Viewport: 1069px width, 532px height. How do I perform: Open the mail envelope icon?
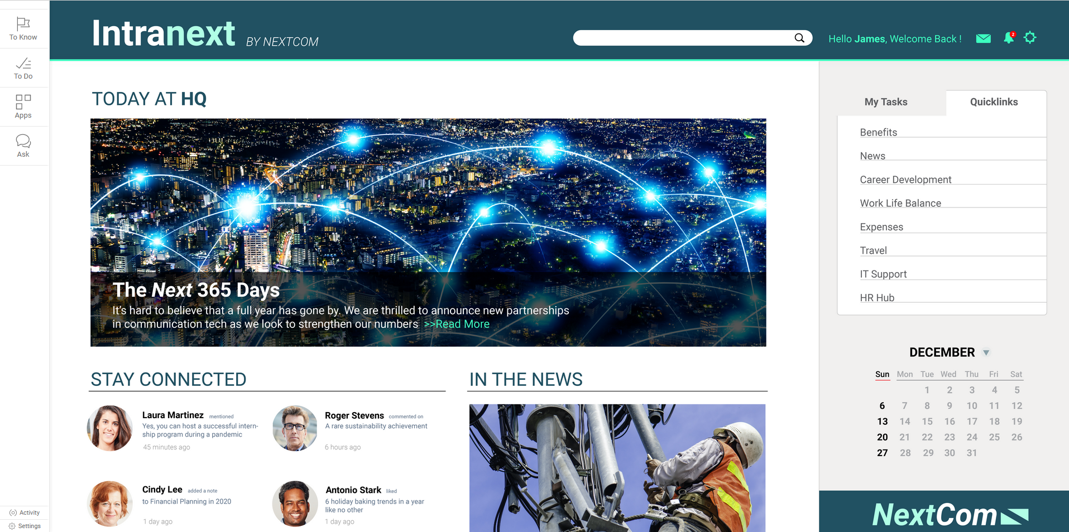(x=983, y=38)
